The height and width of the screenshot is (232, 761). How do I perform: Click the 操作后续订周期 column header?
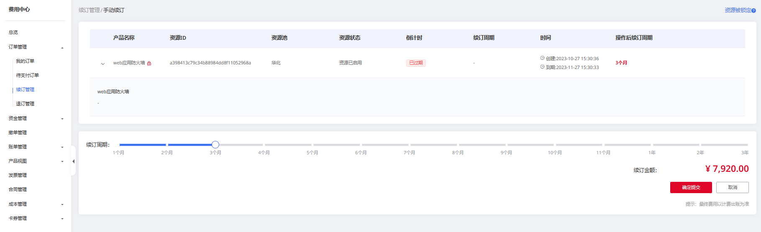(634, 38)
